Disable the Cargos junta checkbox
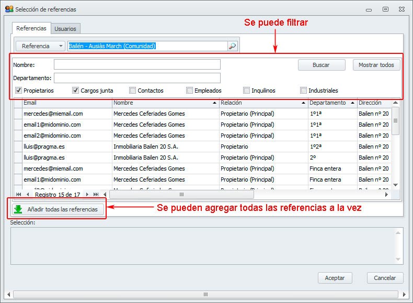The height and width of the screenshot is (303, 413). pyautogui.click(x=76, y=91)
